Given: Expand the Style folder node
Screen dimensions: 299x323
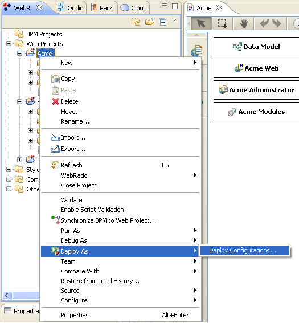Looking at the screenshot, I should click(9, 170).
